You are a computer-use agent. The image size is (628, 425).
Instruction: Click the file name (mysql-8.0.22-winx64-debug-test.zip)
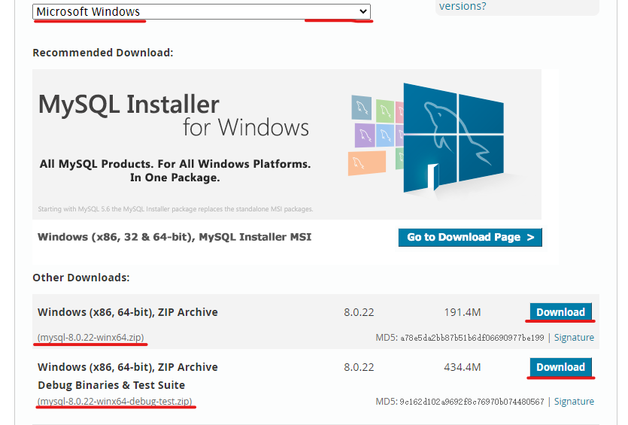coord(115,401)
